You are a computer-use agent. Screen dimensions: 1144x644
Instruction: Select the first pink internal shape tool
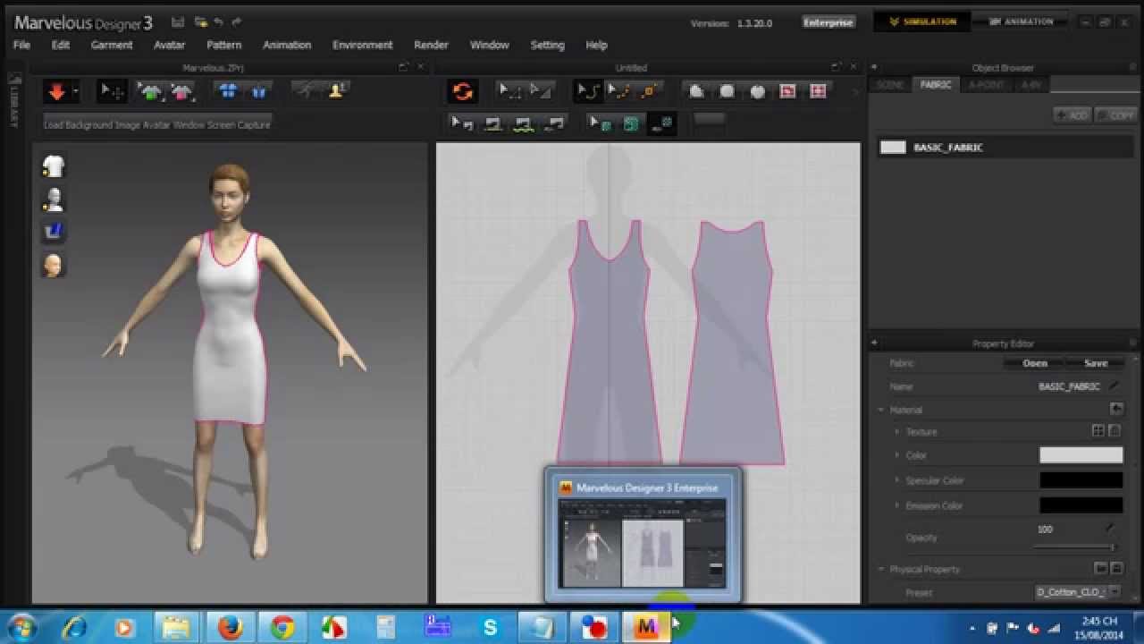click(787, 91)
